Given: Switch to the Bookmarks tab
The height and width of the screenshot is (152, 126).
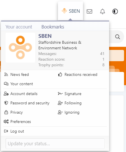Looking at the screenshot, I should click(x=53, y=27).
